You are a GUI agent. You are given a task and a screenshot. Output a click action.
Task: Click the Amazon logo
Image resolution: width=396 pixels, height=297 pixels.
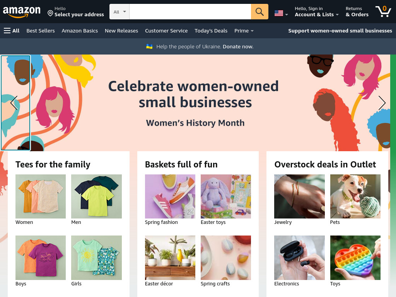(x=22, y=12)
